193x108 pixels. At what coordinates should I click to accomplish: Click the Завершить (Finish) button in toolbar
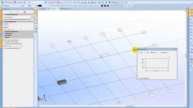pos(9,2)
